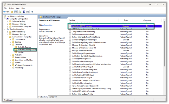The height and width of the screenshot is (104, 169).
Task: Click the folder icon beside Control Panel
Action: [13, 39]
